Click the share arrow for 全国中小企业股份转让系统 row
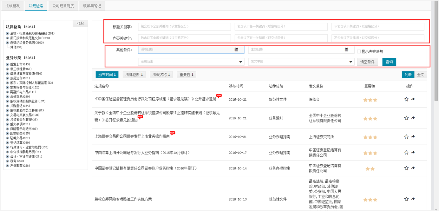This screenshot has width=439, height=211. coord(413,118)
